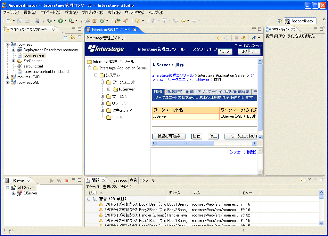Click the binary 010 file toolbar icon
This screenshot has width=328, height=236.
(37, 21)
